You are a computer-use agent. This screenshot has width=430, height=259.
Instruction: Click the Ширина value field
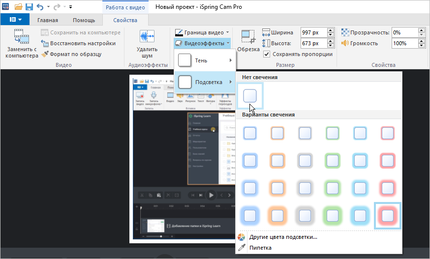[x=314, y=32]
